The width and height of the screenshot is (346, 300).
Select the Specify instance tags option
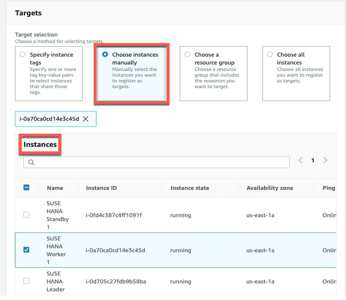[x=23, y=54]
